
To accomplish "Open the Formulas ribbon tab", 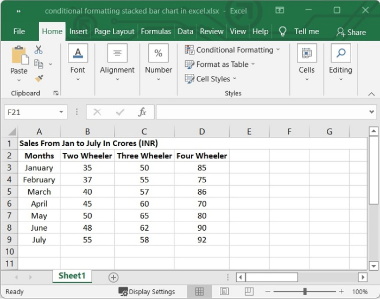I will coord(156,31).
